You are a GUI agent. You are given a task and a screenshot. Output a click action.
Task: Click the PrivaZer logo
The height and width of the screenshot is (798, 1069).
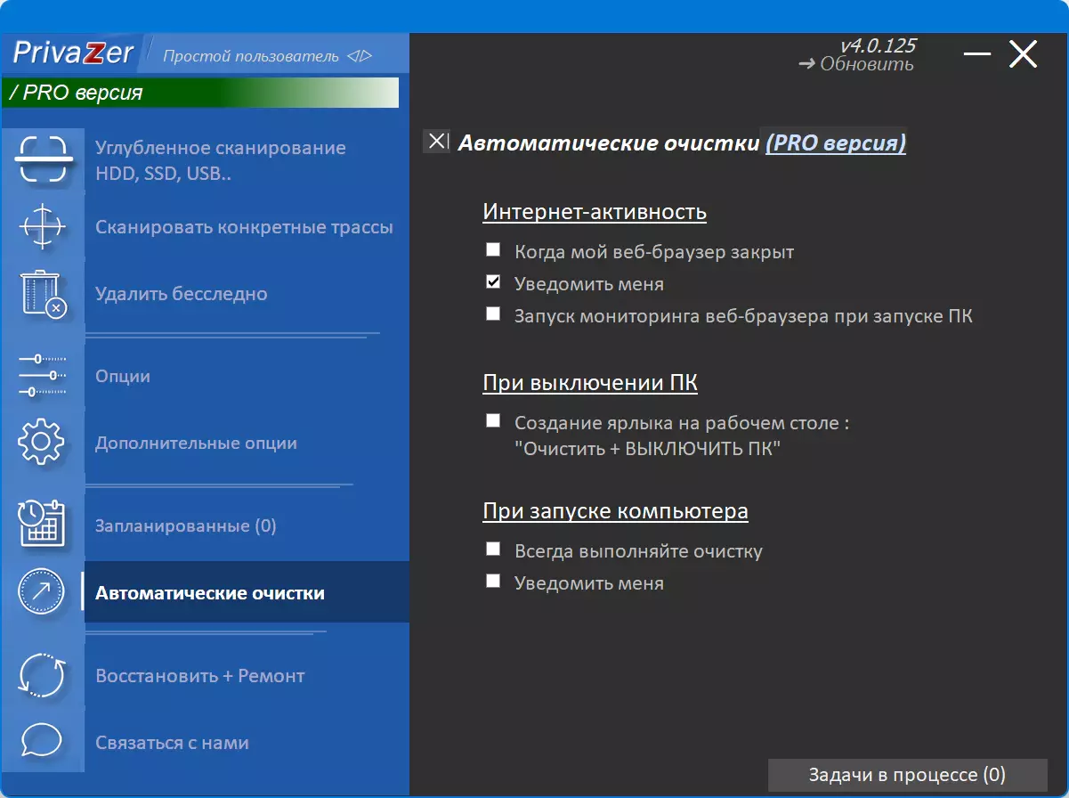pyautogui.click(x=73, y=53)
